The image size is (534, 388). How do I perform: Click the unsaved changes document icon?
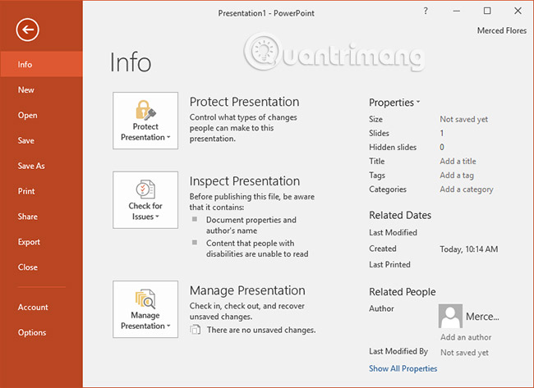[x=196, y=330]
